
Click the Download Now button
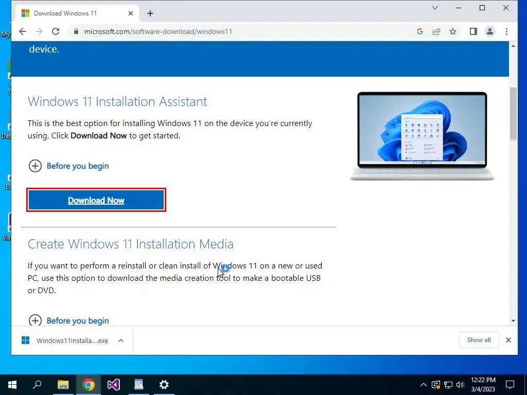96,200
